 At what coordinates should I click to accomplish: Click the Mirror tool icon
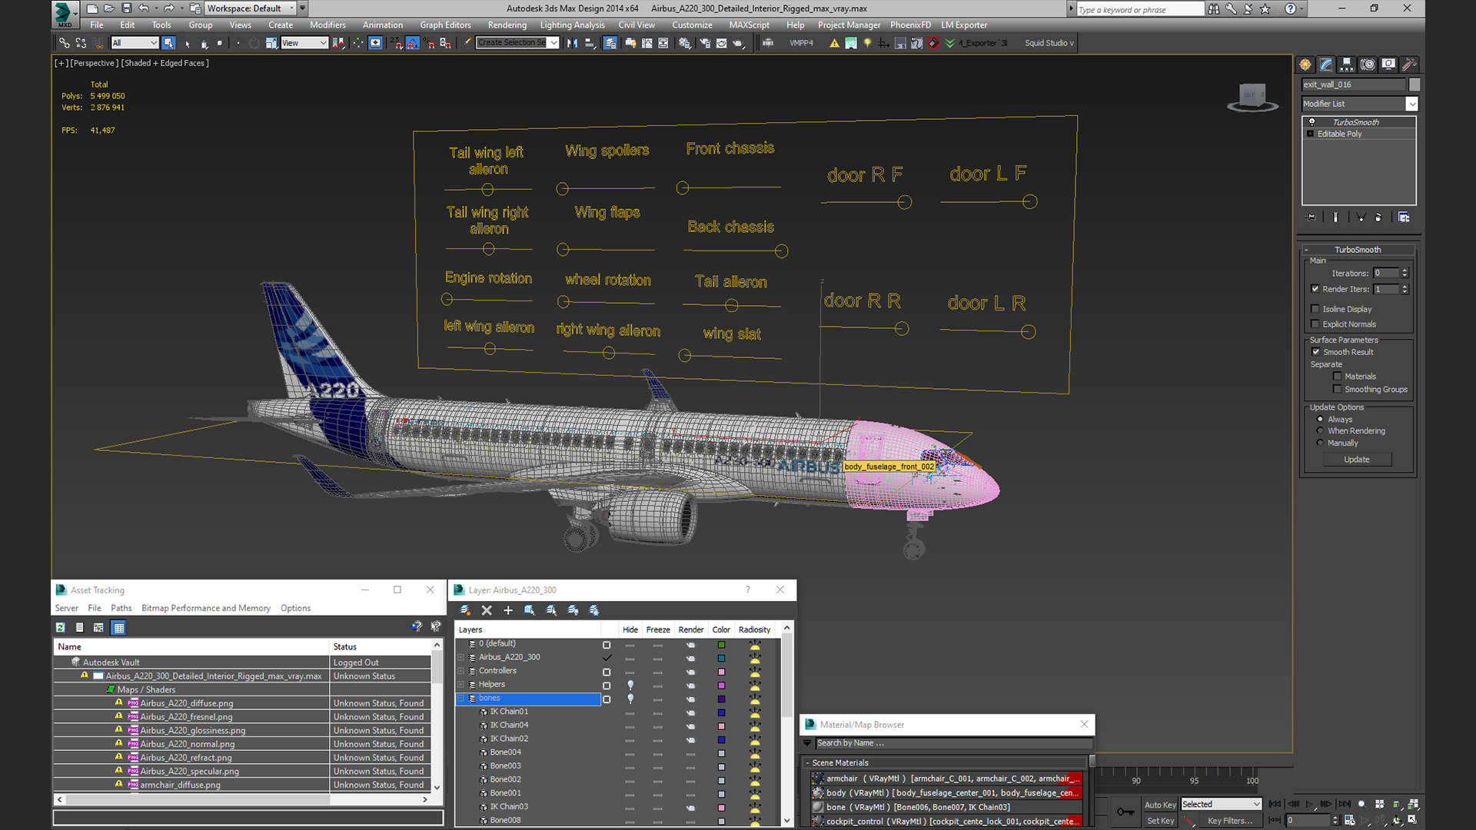coord(572,43)
